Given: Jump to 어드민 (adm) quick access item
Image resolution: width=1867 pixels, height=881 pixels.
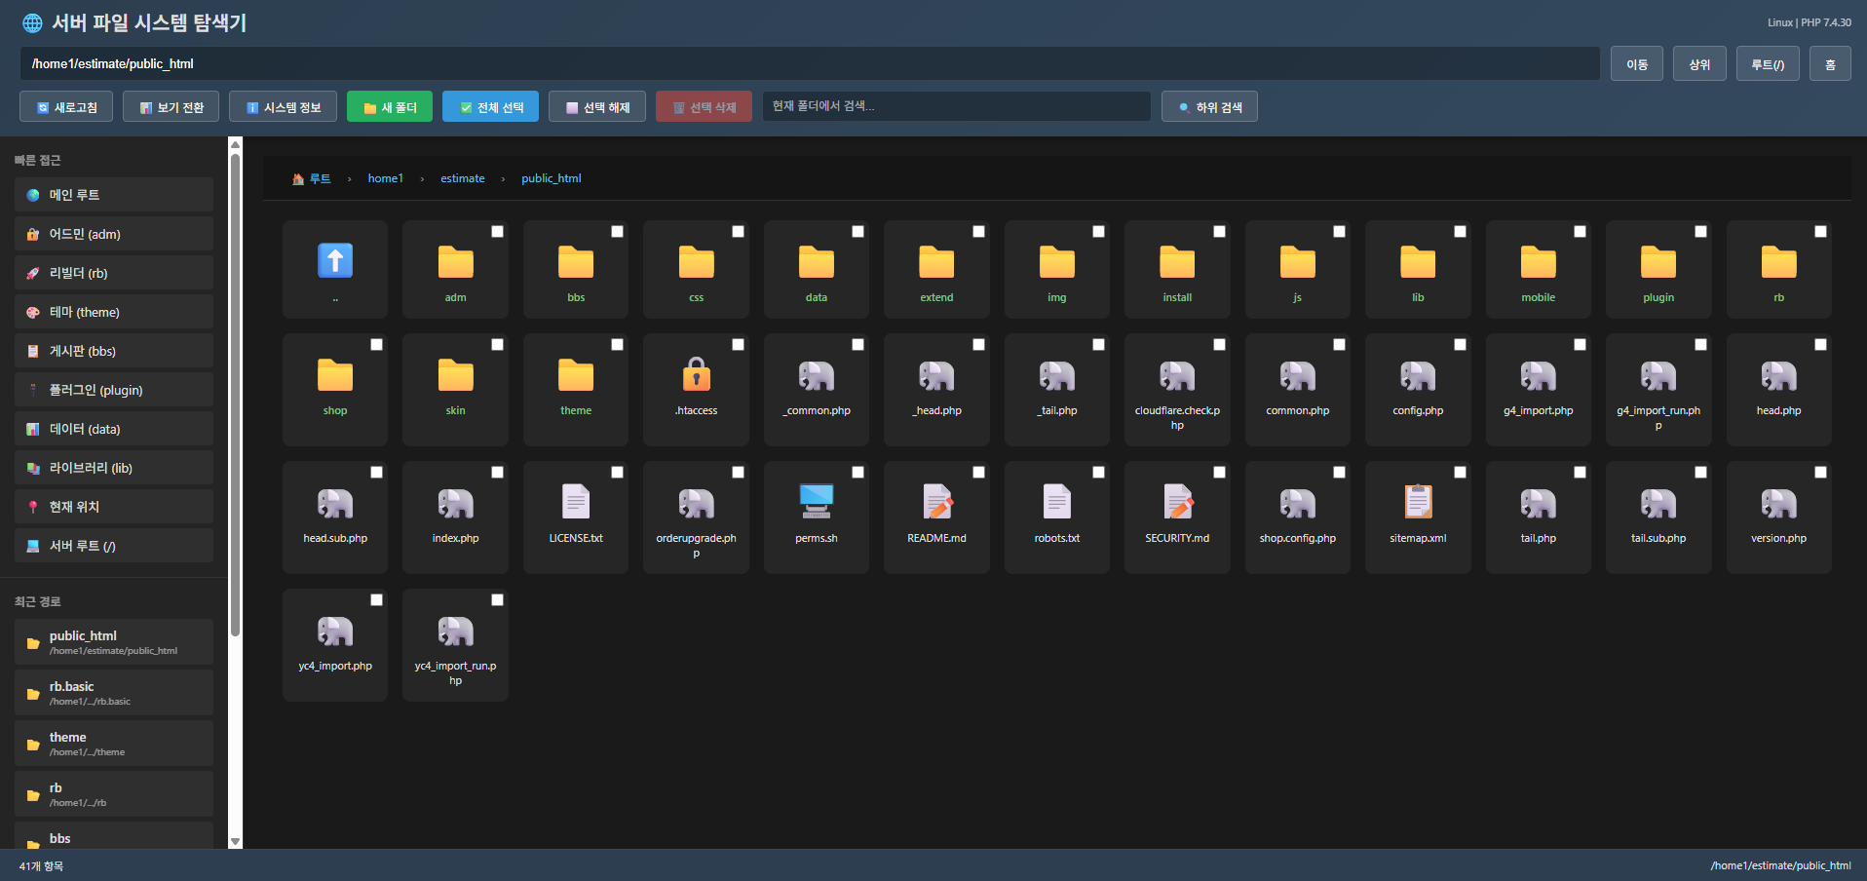Looking at the screenshot, I should tap(114, 234).
